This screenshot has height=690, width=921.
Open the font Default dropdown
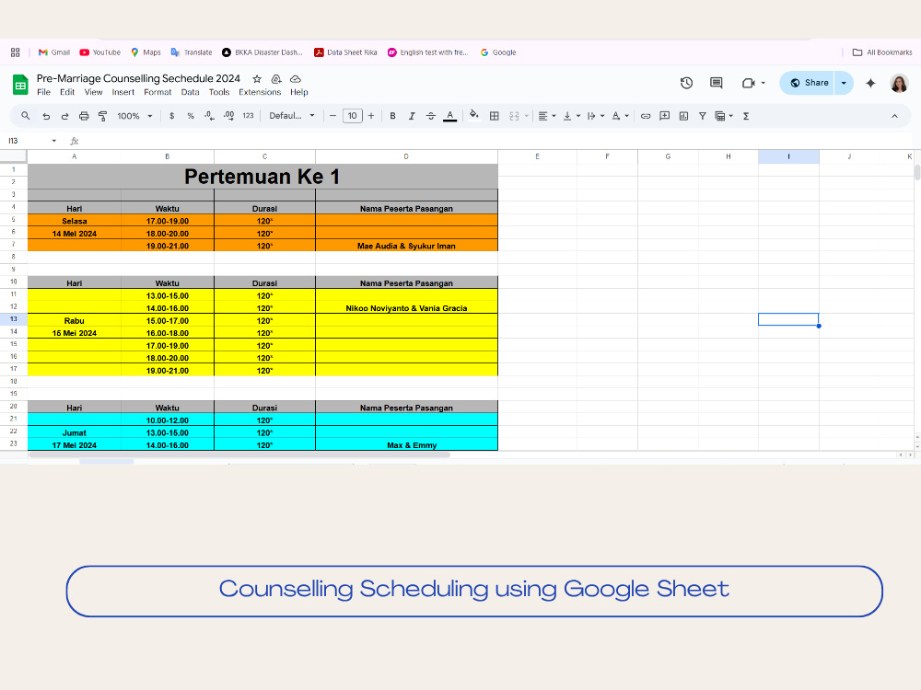292,116
